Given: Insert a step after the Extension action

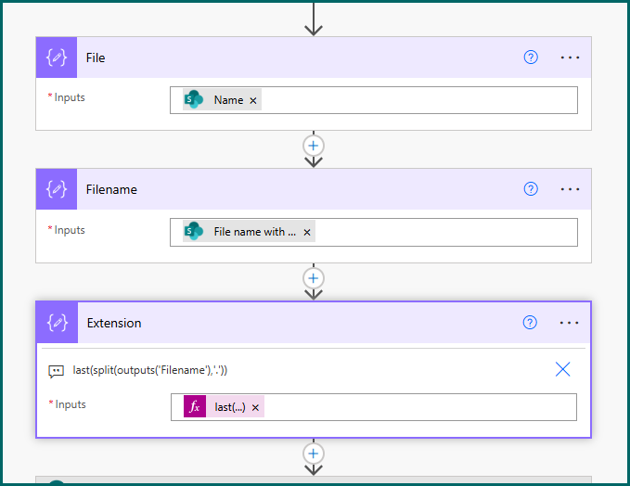Looking at the screenshot, I should (x=314, y=454).
